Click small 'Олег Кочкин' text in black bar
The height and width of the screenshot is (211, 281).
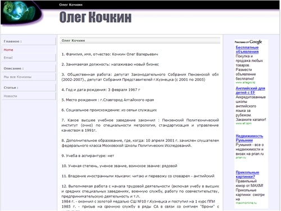click(x=71, y=5)
